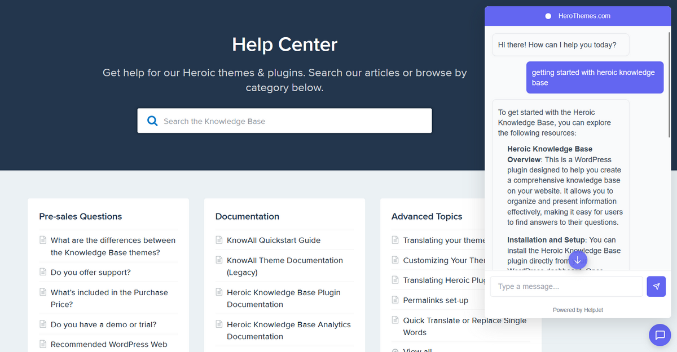Open Customizing Your Theme article

pyautogui.click(x=444, y=260)
